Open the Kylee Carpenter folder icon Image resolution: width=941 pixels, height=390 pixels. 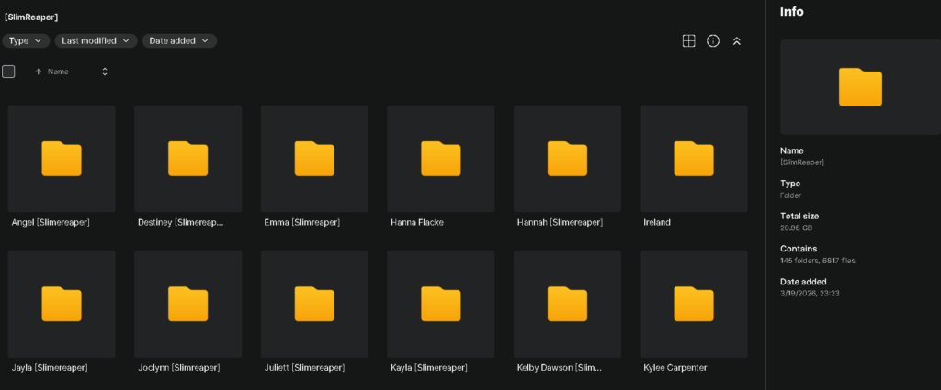(x=694, y=305)
